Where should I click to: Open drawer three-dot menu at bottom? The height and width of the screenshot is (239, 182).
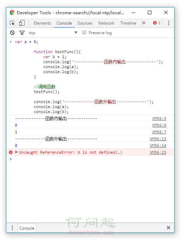coord(12,228)
